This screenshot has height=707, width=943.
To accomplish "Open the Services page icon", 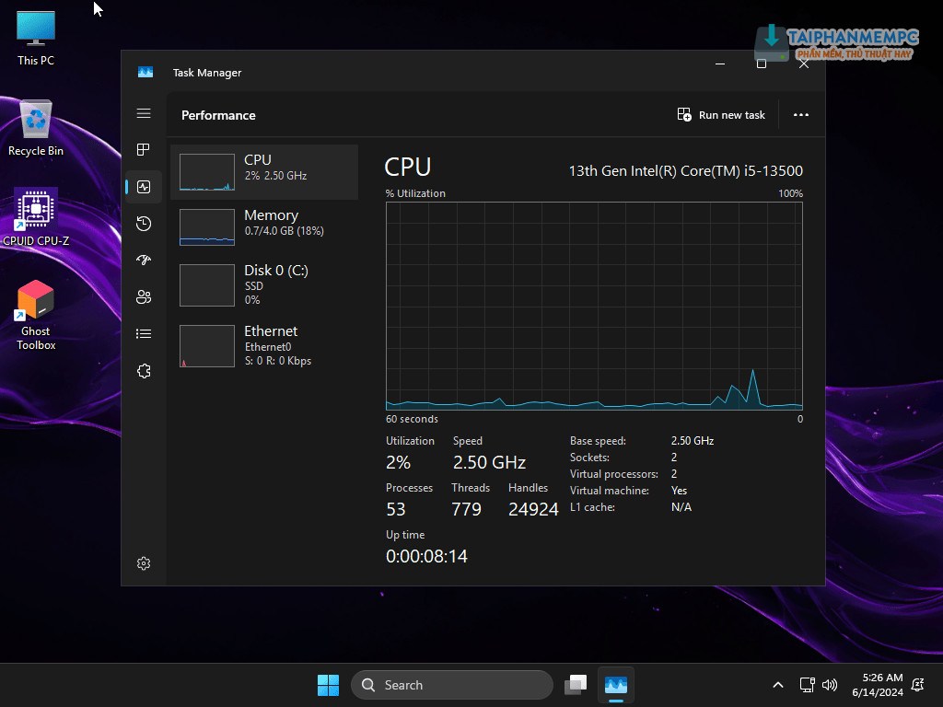I will click(x=144, y=371).
